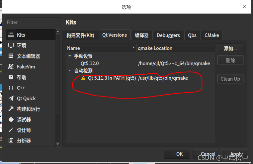
Task: Open the 设计师 pencil icon
Action: click(x=11, y=130)
